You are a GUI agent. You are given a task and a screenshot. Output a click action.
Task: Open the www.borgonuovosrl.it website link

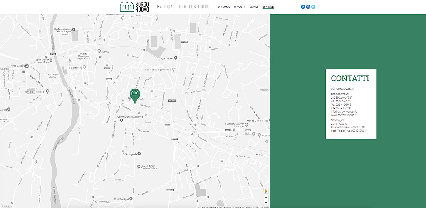(344, 115)
